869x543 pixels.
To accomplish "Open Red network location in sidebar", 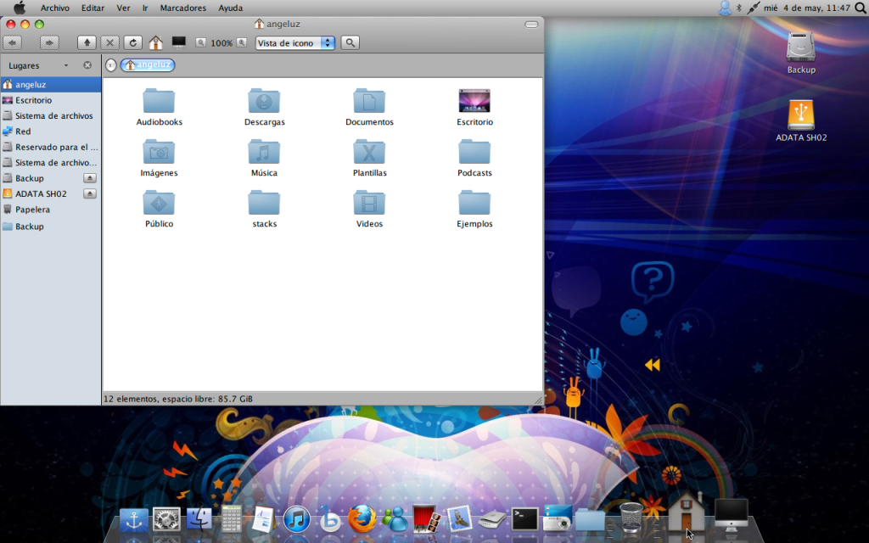I will pyautogui.click(x=50, y=132).
